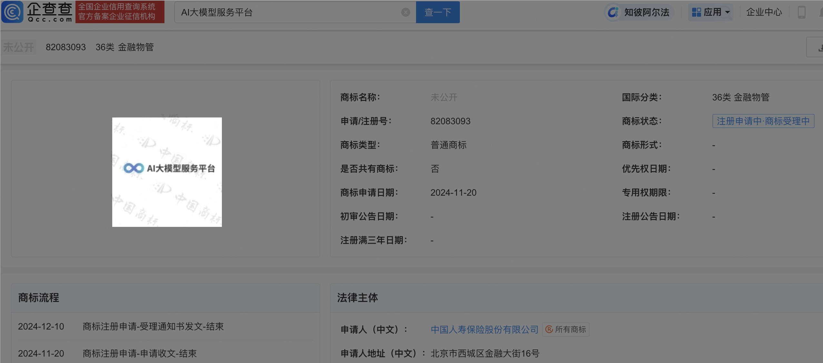Click the mobile phone icon in header
823x363 pixels.
(x=801, y=12)
